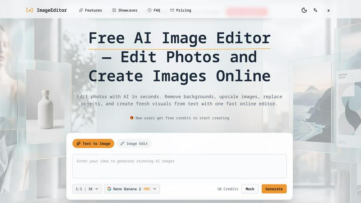
Task: Open the user avatar 'a' menu
Action: 329,10
